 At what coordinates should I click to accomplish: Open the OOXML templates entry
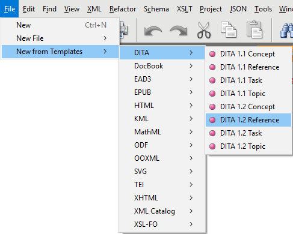(162, 158)
